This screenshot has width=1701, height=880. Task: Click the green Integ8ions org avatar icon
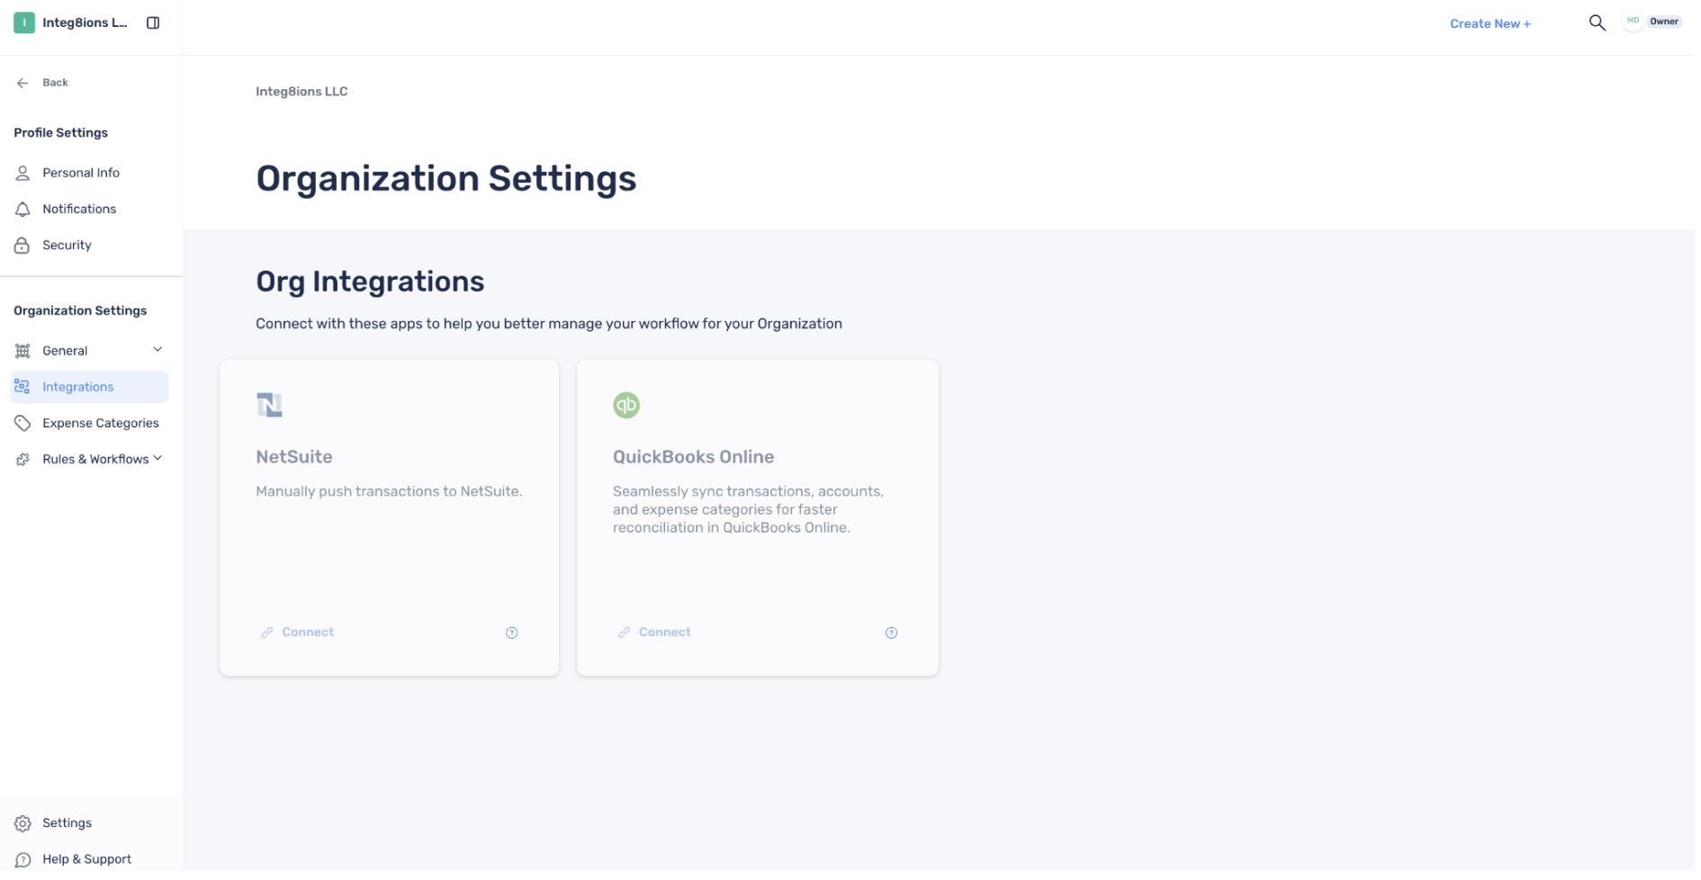pos(24,22)
